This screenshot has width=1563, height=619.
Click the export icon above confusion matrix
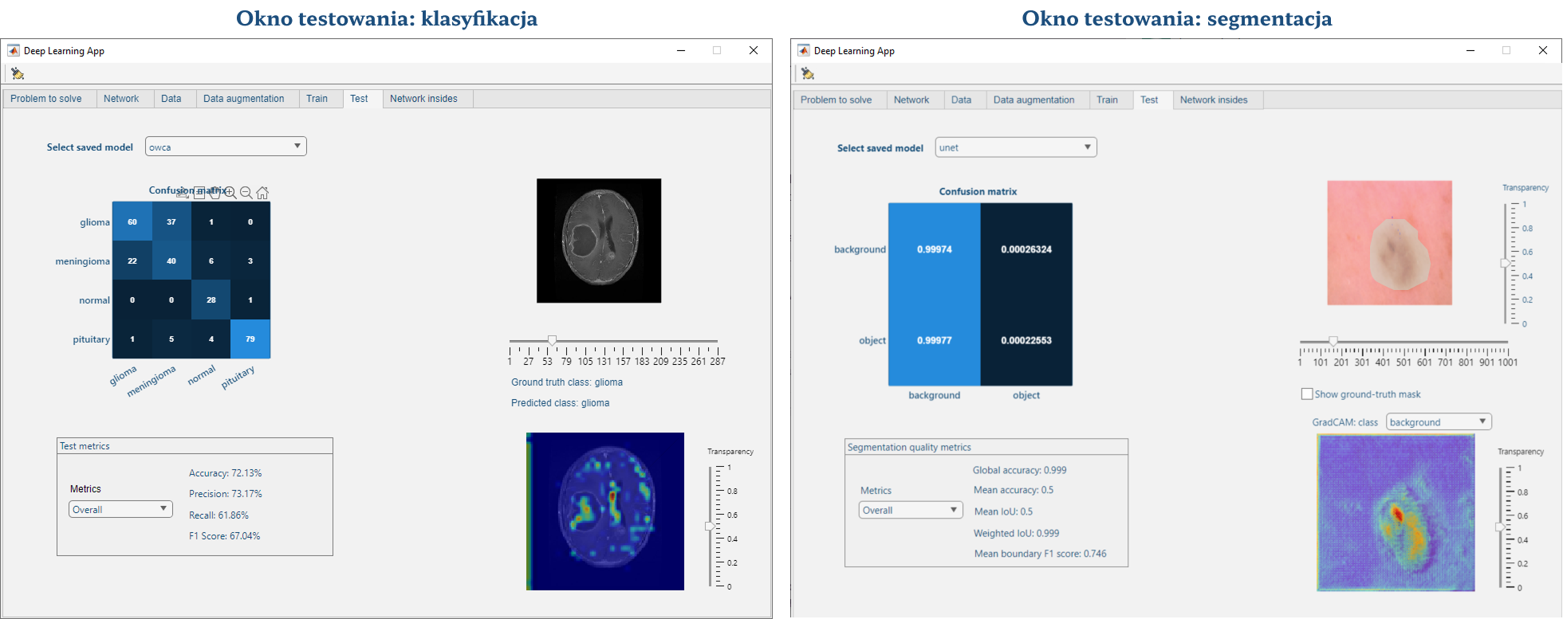click(183, 192)
